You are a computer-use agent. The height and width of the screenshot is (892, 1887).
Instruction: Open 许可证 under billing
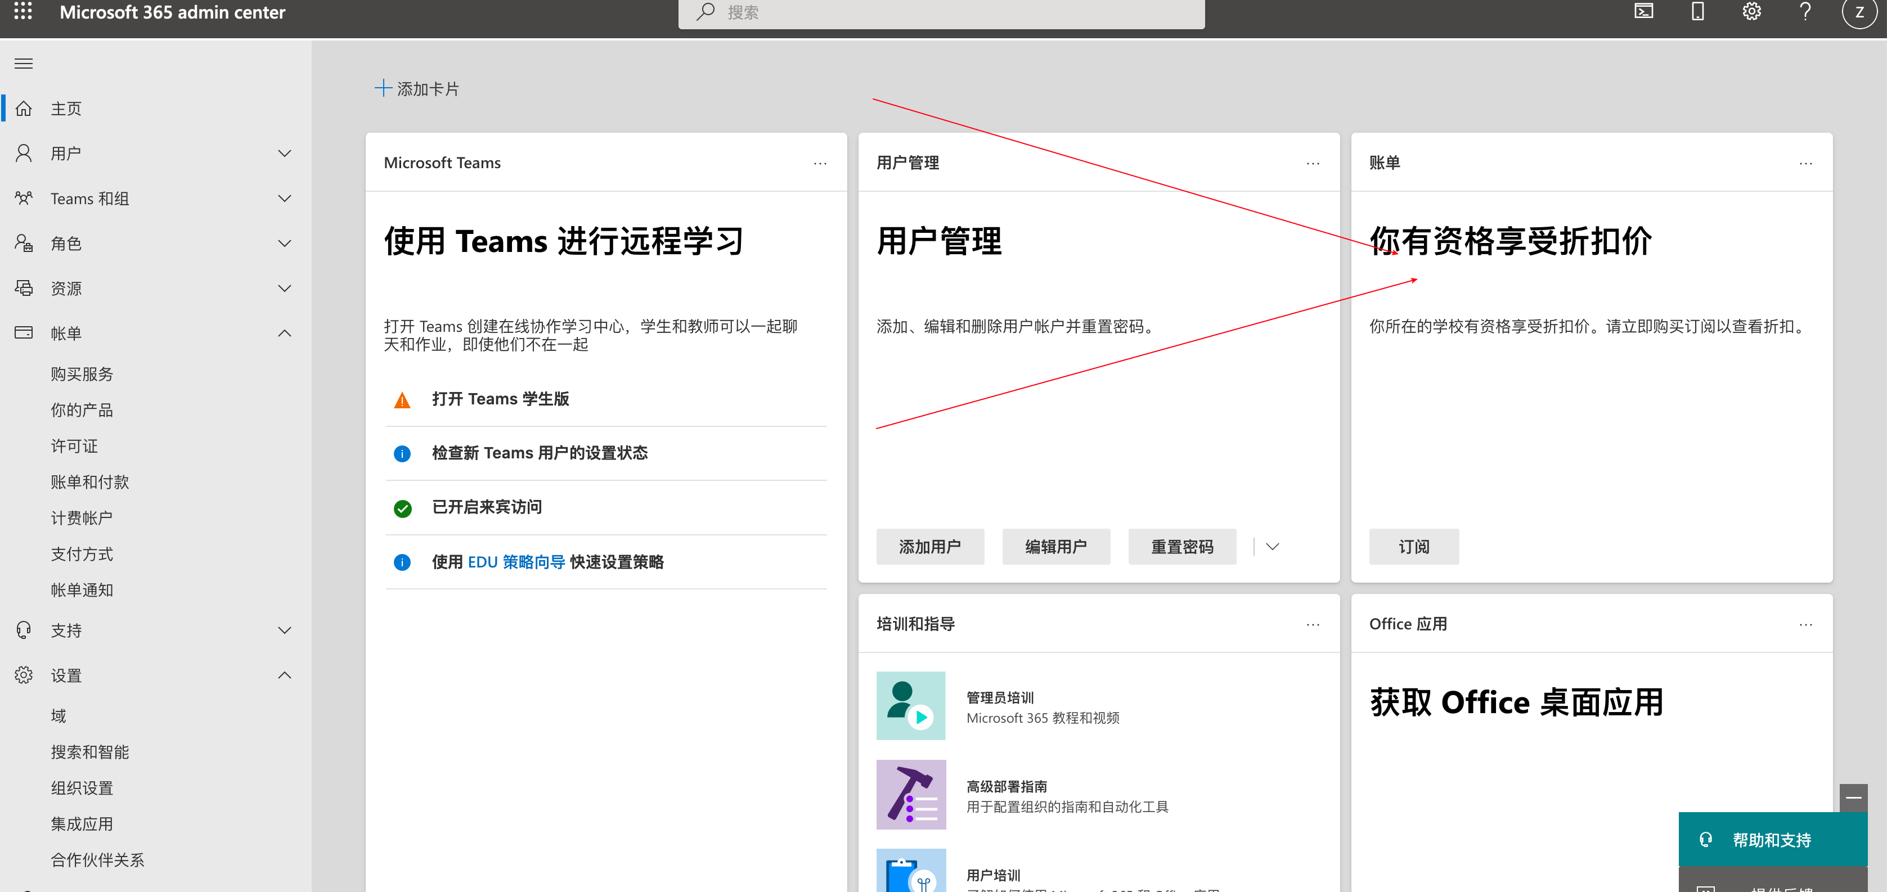coord(74,446)
